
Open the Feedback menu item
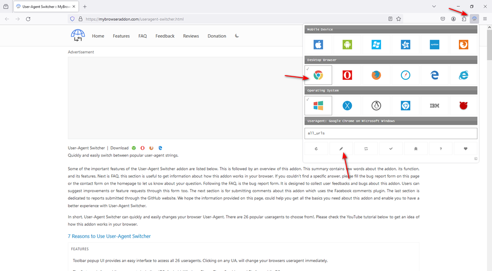(x=165, y=36)
